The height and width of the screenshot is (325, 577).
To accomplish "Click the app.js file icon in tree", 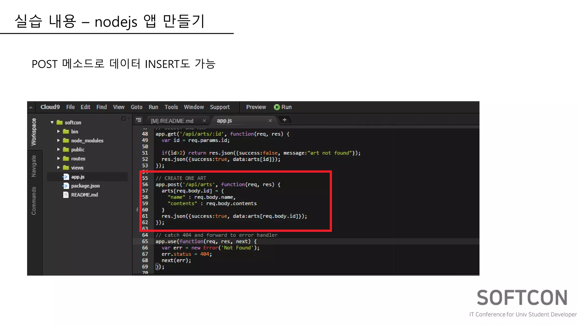I will pyautogui.click(x=66, y=177).
